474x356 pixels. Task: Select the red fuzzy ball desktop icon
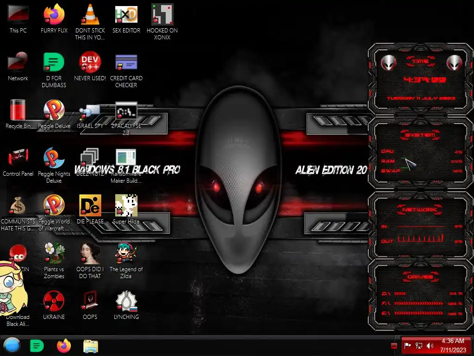[x=18, y=253]
